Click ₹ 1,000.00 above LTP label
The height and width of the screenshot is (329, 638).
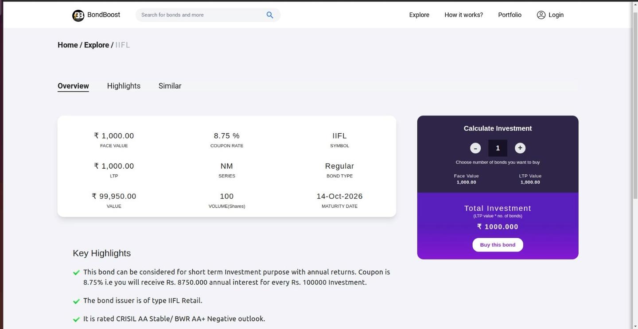[114, 166]
